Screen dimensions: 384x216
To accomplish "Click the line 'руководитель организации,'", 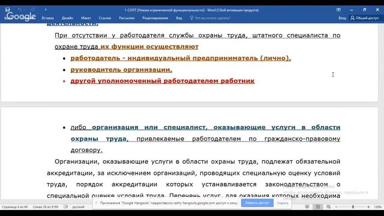I will 121,70.
